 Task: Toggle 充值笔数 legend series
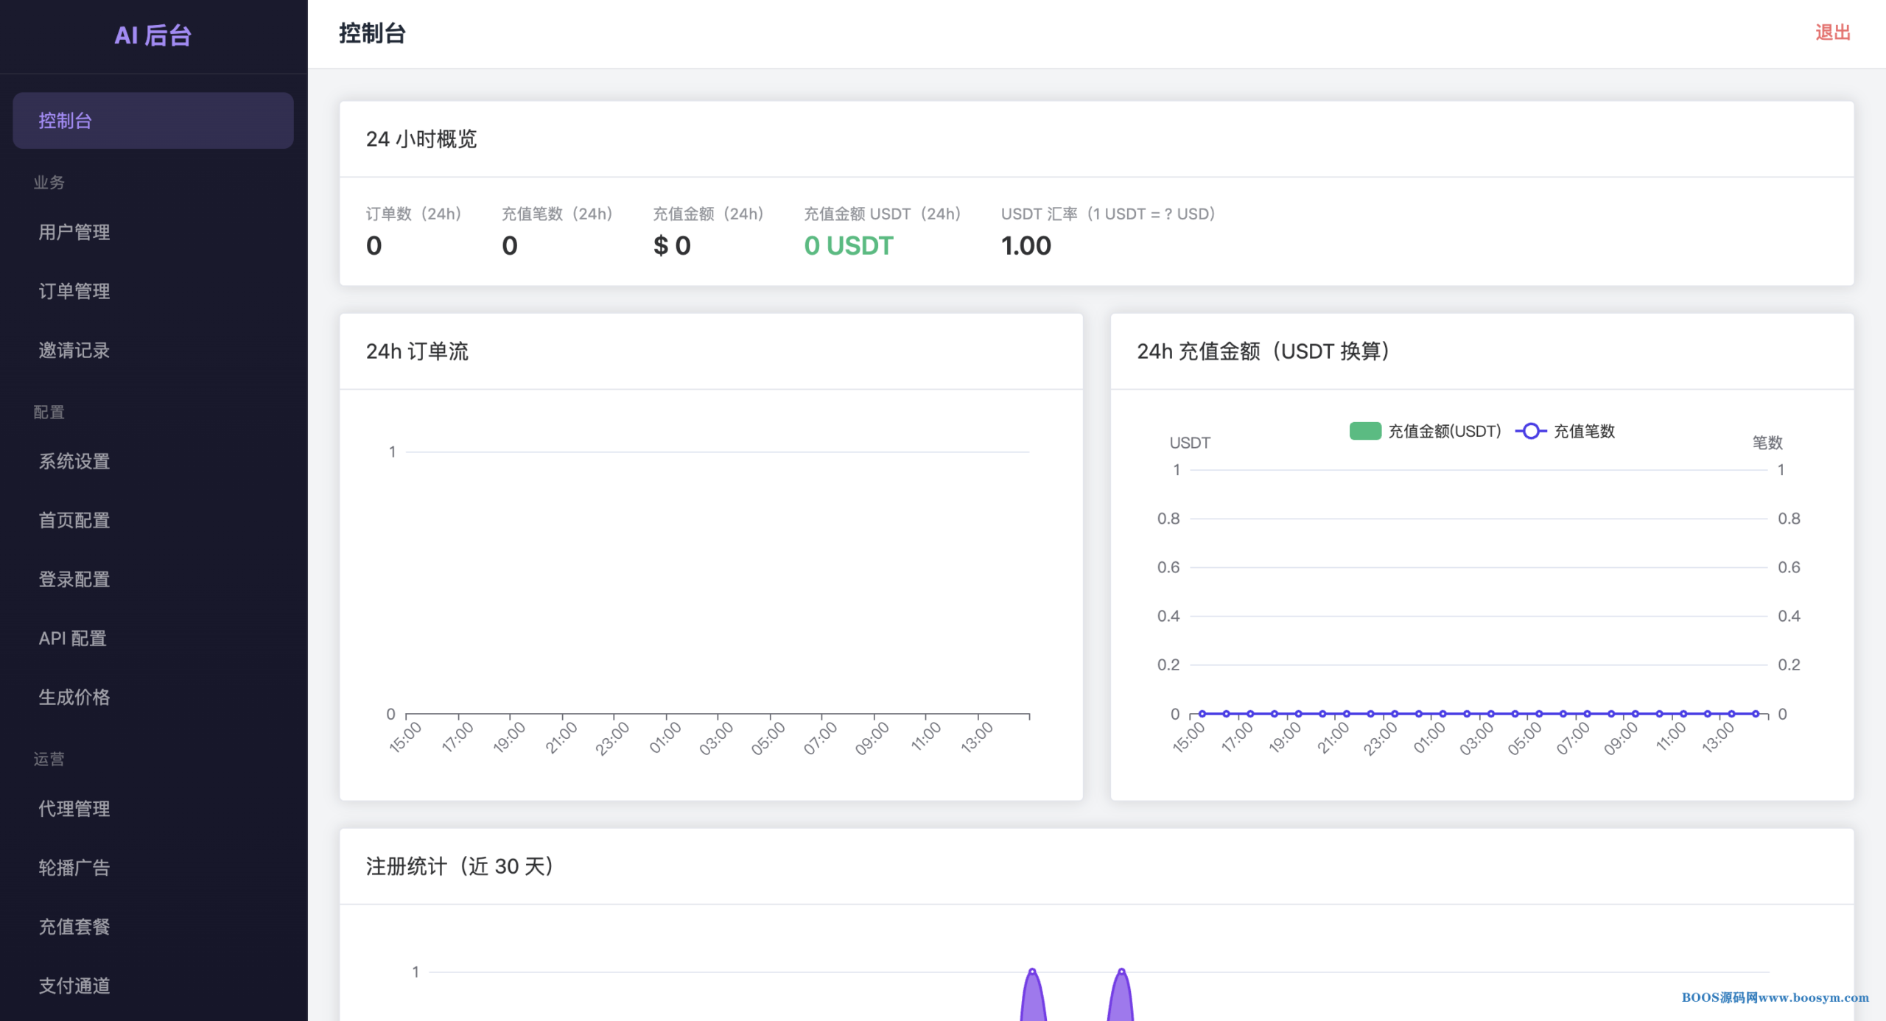[1583, 431]
